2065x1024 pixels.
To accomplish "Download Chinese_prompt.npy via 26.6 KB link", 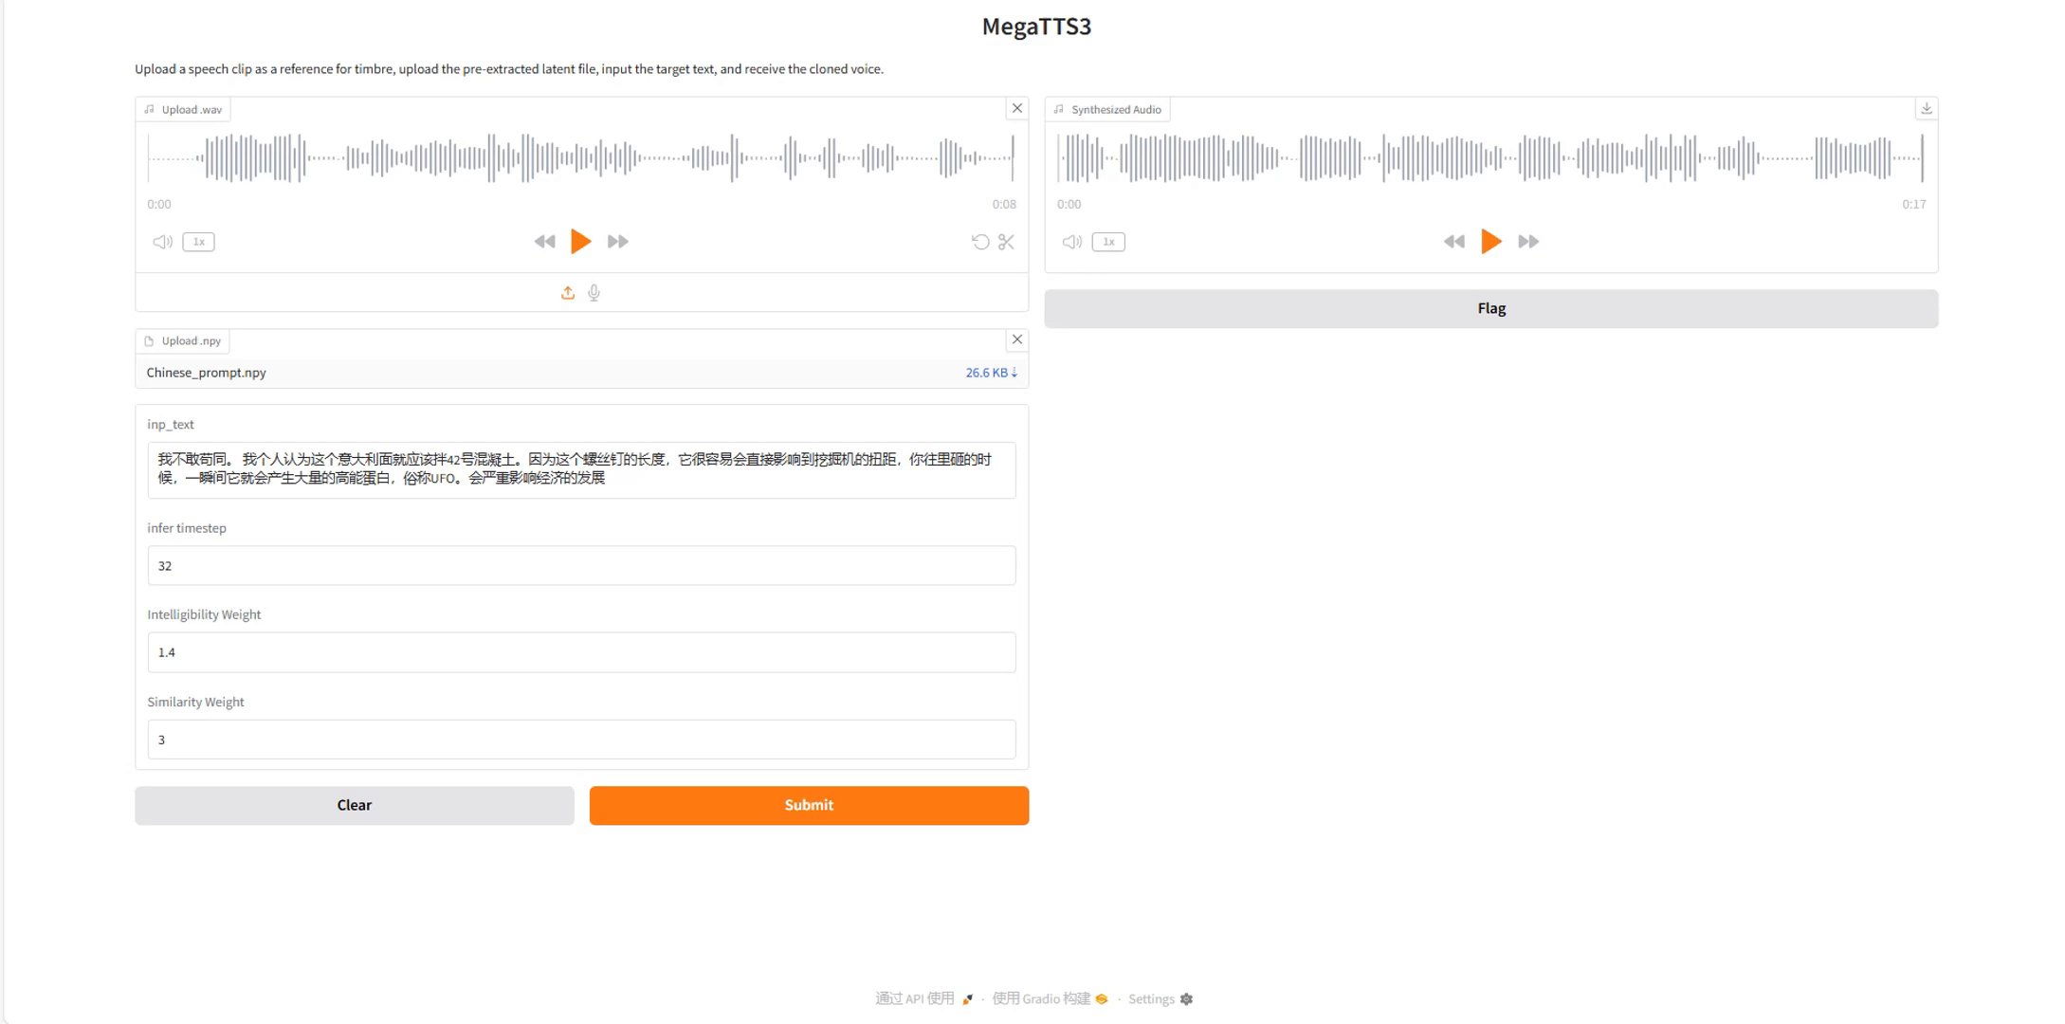I will [x=991, y=373].
